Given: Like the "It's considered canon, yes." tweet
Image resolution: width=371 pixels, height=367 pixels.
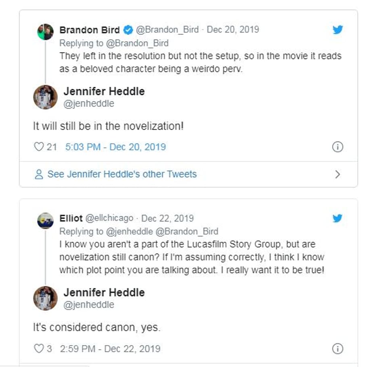Looking at the screenshot, I should 38,348.
